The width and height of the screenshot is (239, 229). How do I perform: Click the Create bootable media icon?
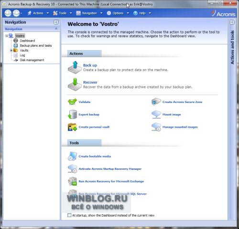pyautogui.click(x=72, y=156)
